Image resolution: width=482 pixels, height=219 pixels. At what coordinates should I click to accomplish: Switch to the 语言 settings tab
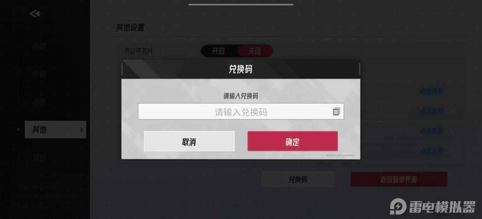tap(39, 102)
